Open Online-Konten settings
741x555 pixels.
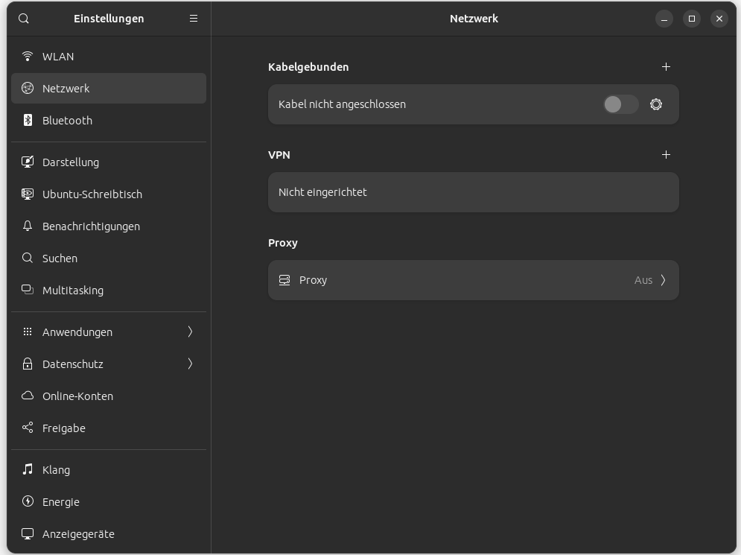coord(77,396)
